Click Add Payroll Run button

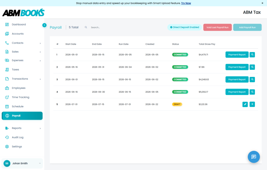[247, 27]
